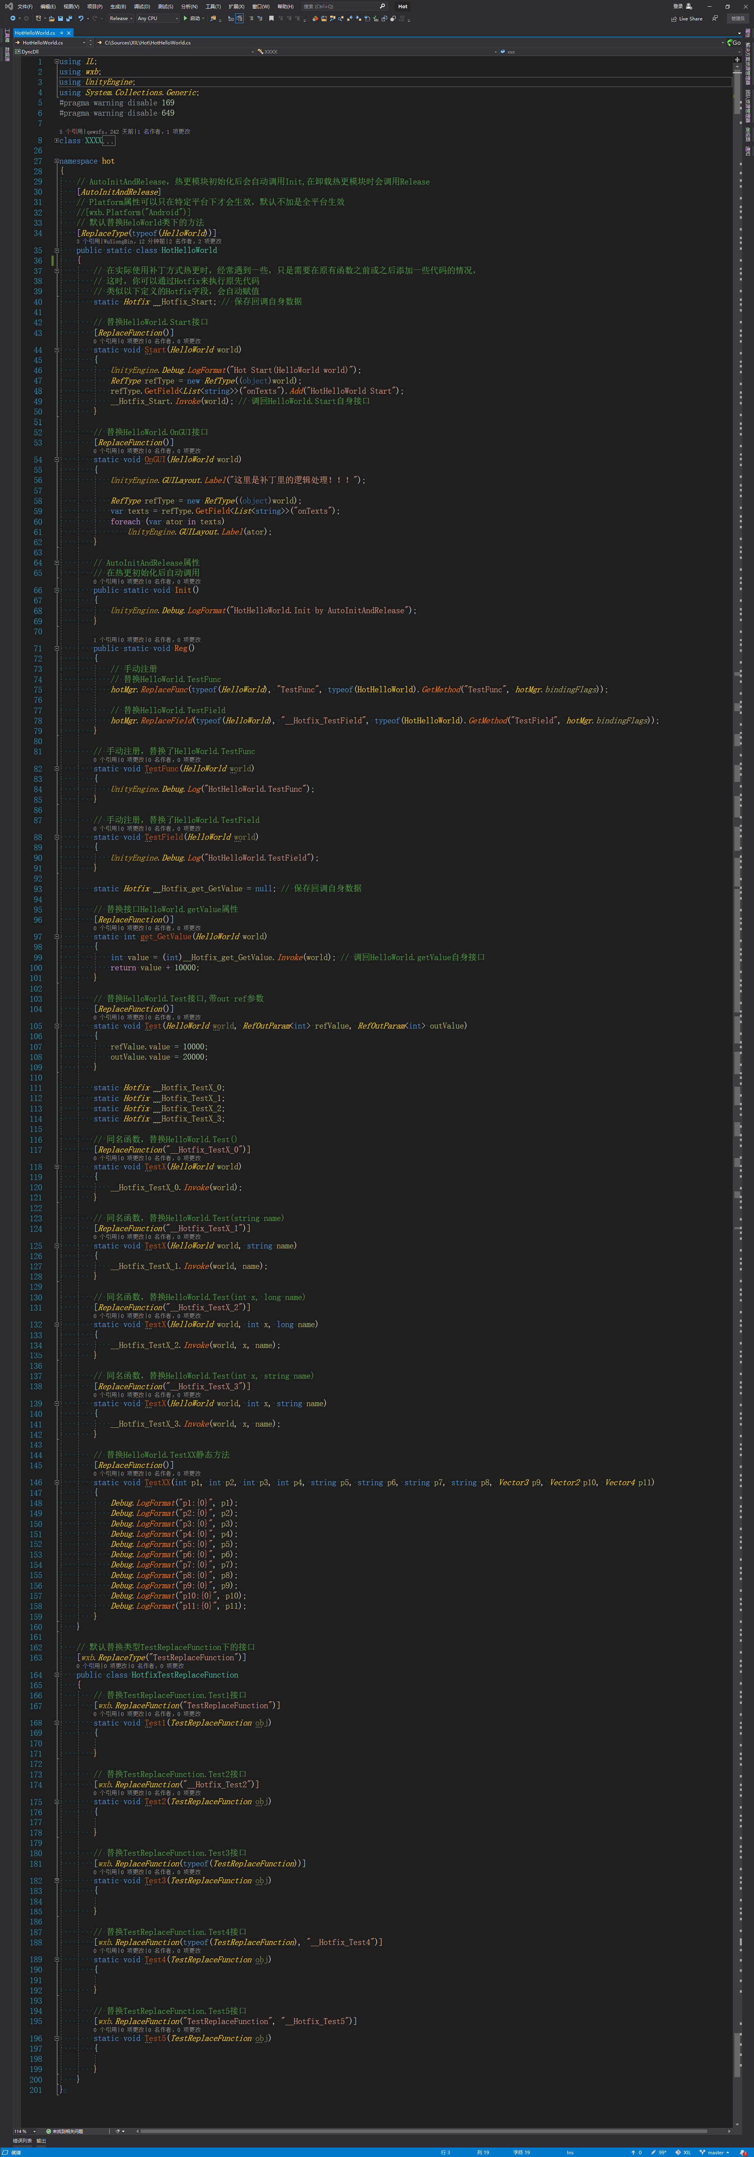Open the 114 % zoom level dropdown
Image resolution: width=754 pixels, height=2157 pixels.
[25, 2131]
